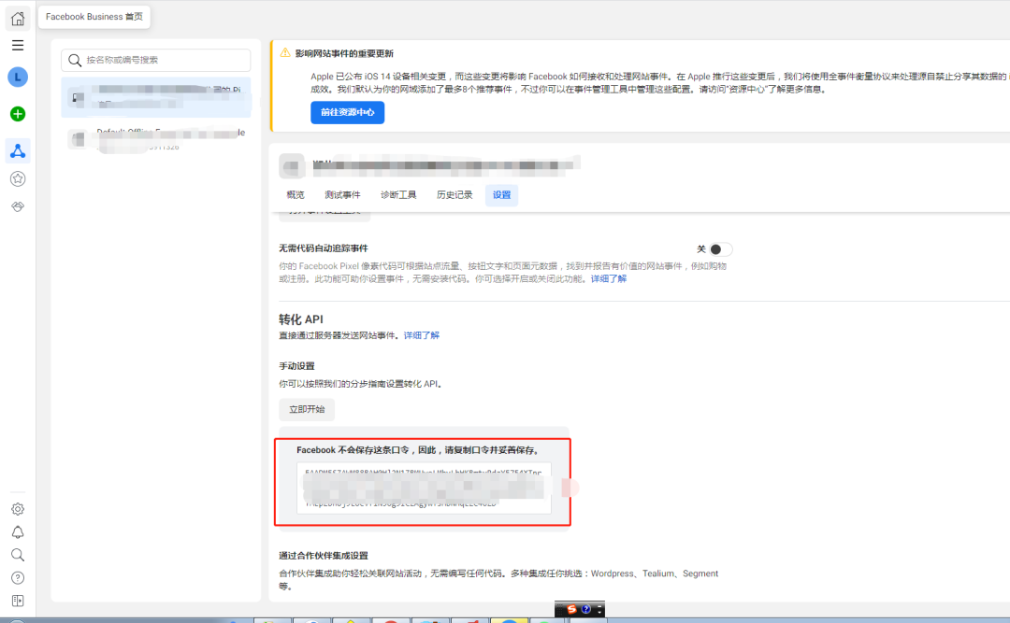Switch to the 测试事件 tab
1010x623 pixels.
coord(342,195)
